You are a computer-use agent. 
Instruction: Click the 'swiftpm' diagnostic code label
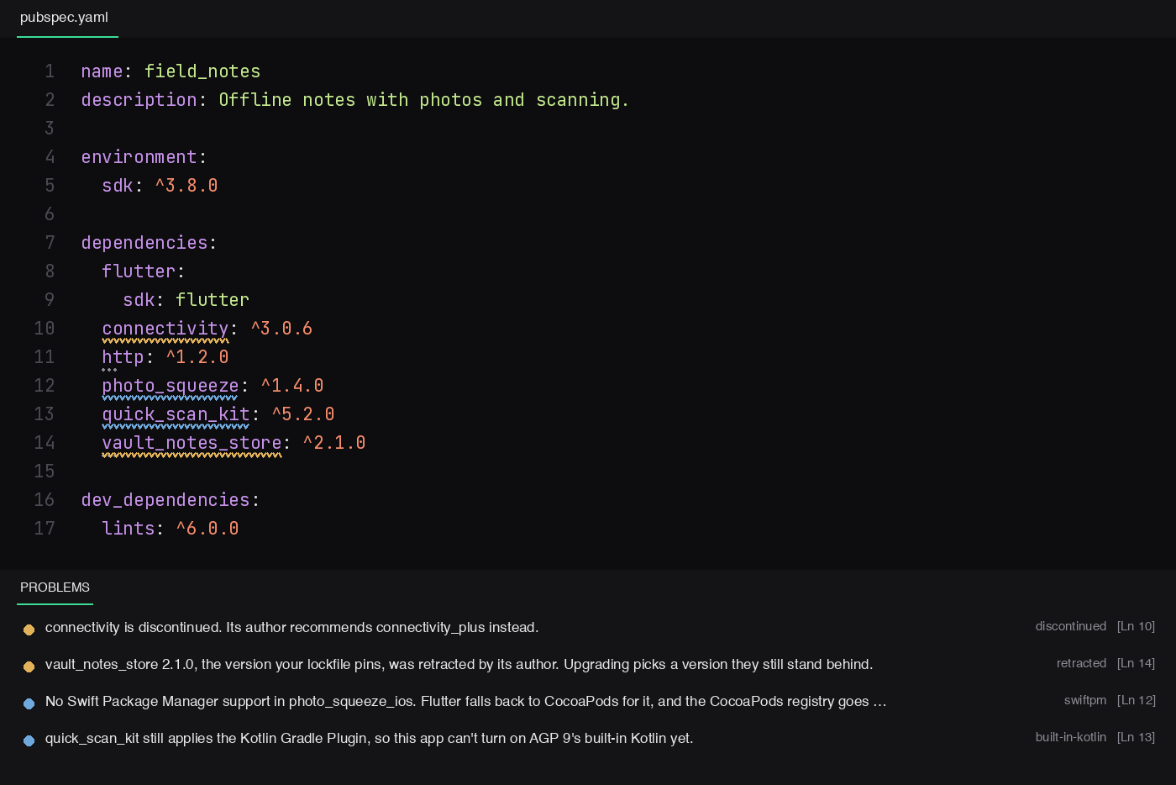pos(1085,700)
